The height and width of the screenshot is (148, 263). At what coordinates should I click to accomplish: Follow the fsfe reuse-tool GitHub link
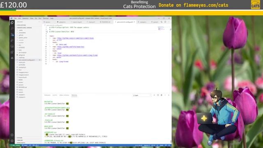coord(71,46)
